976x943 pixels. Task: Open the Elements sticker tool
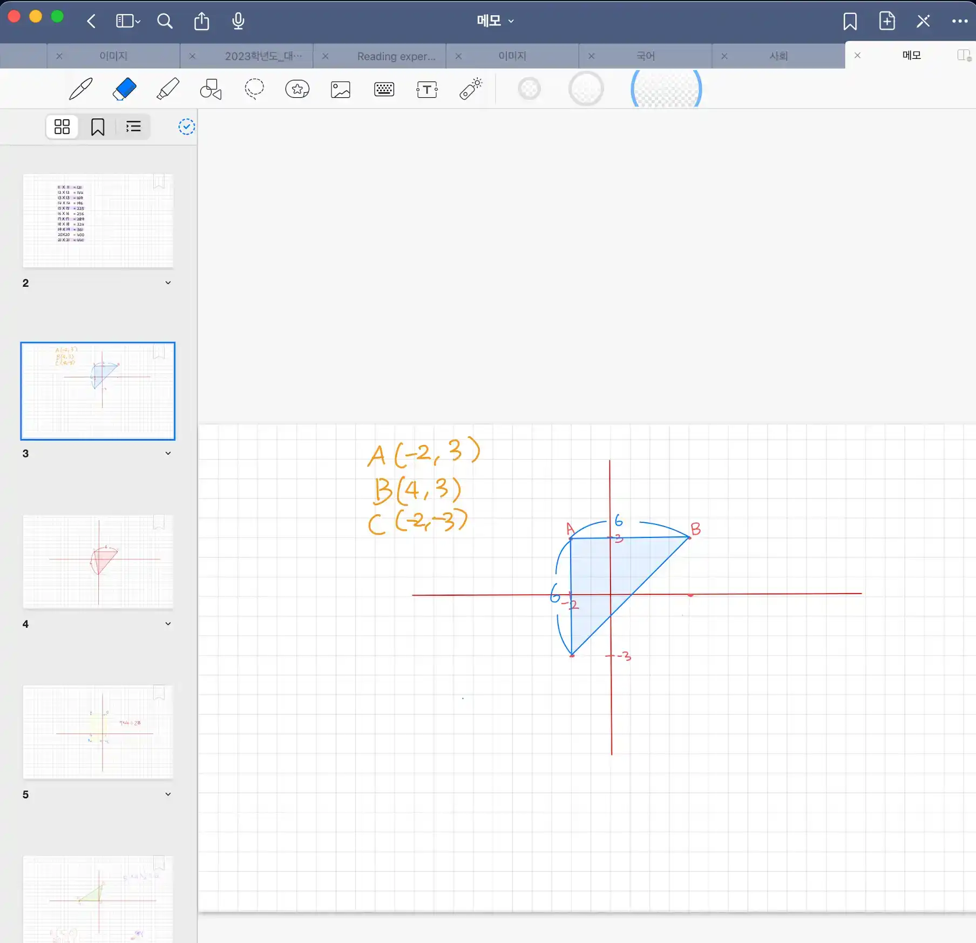(297, 89)
